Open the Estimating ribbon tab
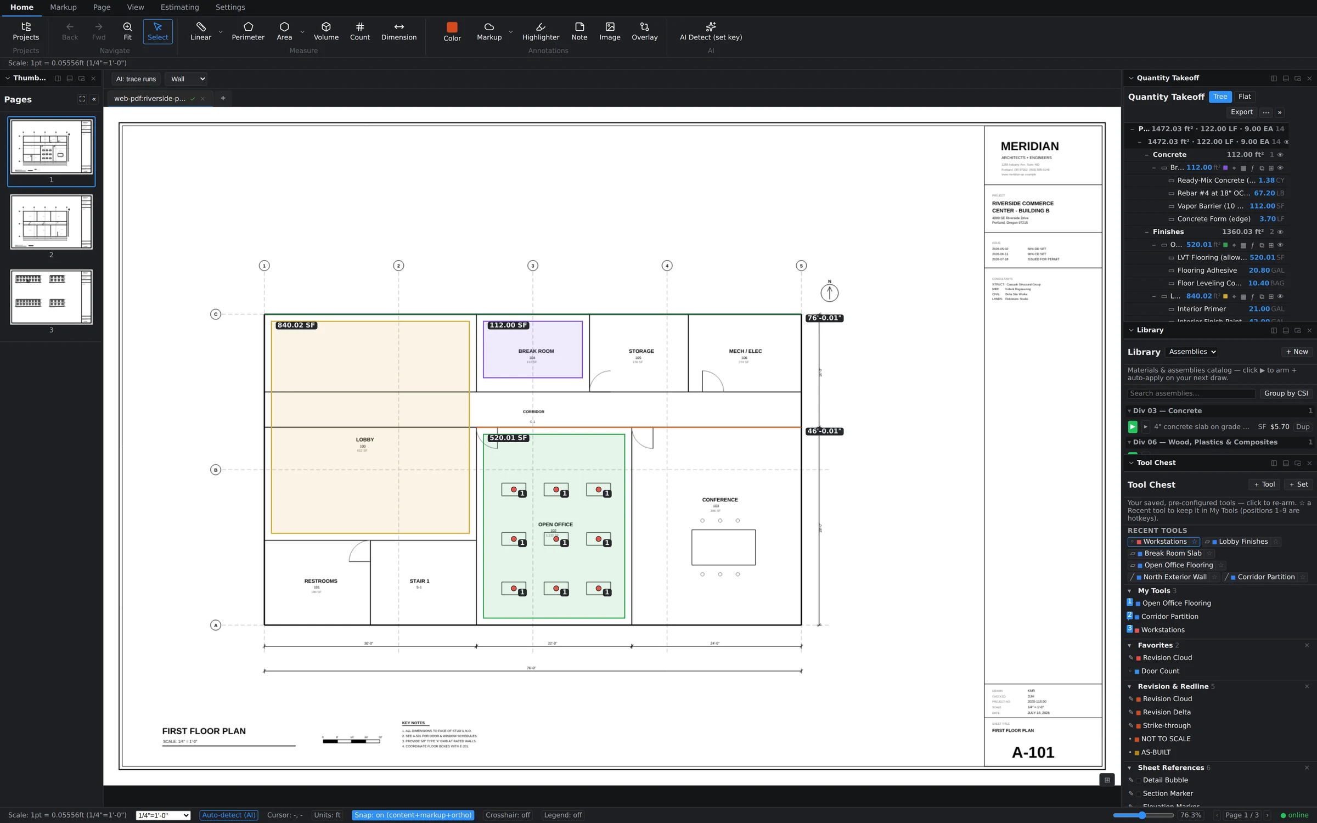The width and height of the screenshot is (1317, 823). click(x=179, y=7)
